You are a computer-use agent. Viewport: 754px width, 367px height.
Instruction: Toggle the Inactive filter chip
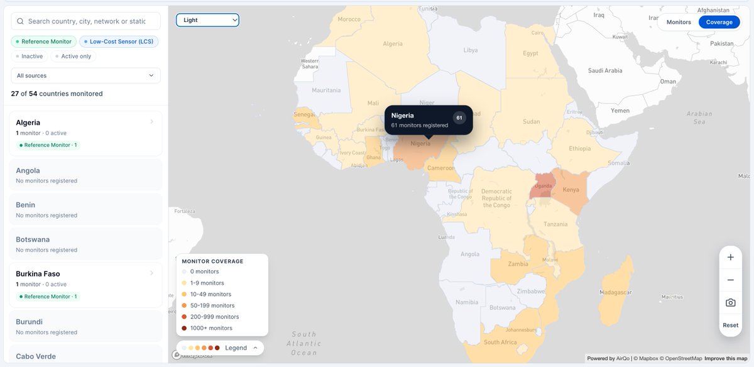29,57
